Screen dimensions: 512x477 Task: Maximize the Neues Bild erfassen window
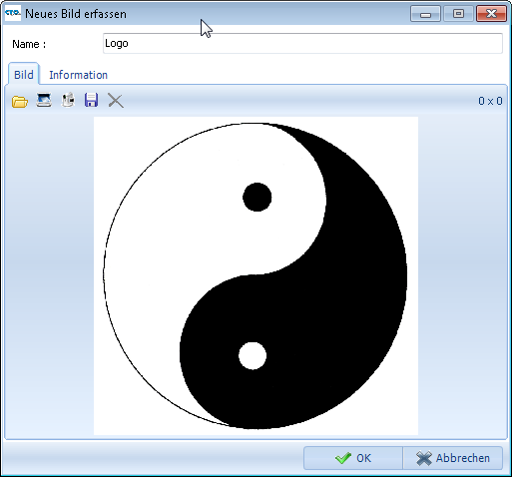point(458,14)
